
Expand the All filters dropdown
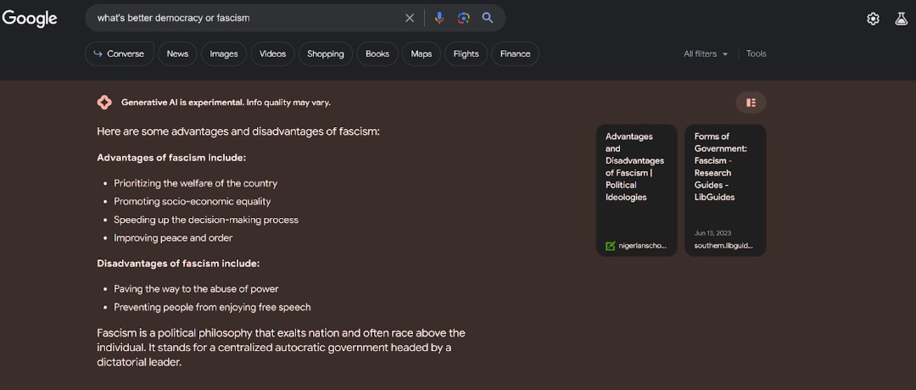706,53
